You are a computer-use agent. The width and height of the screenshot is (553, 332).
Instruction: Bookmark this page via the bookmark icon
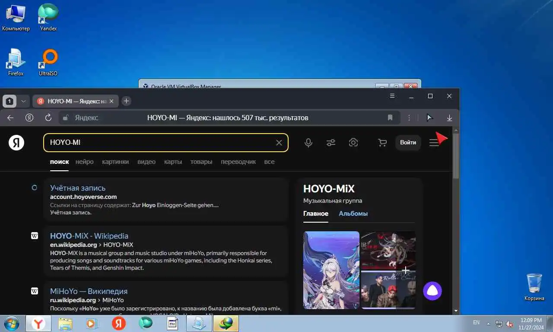coord(390,118)
